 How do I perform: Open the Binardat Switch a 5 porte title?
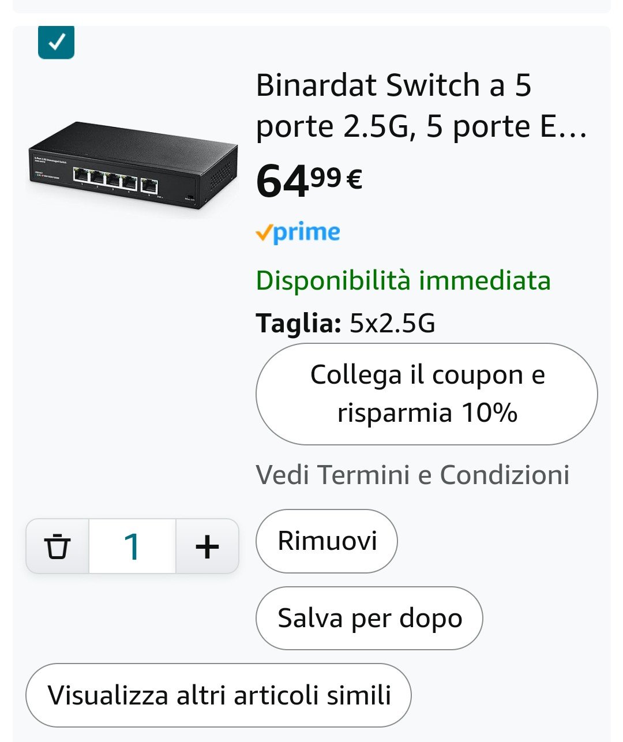click(x=421, y=106)
